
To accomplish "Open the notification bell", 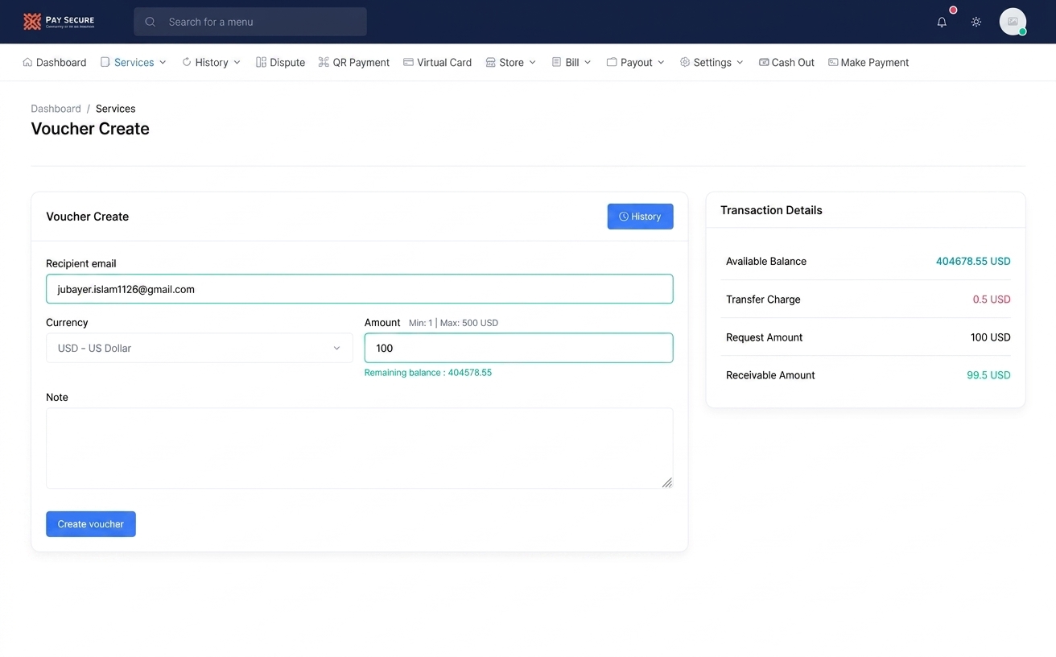I will pyautogui.click(x=942, y=22).
